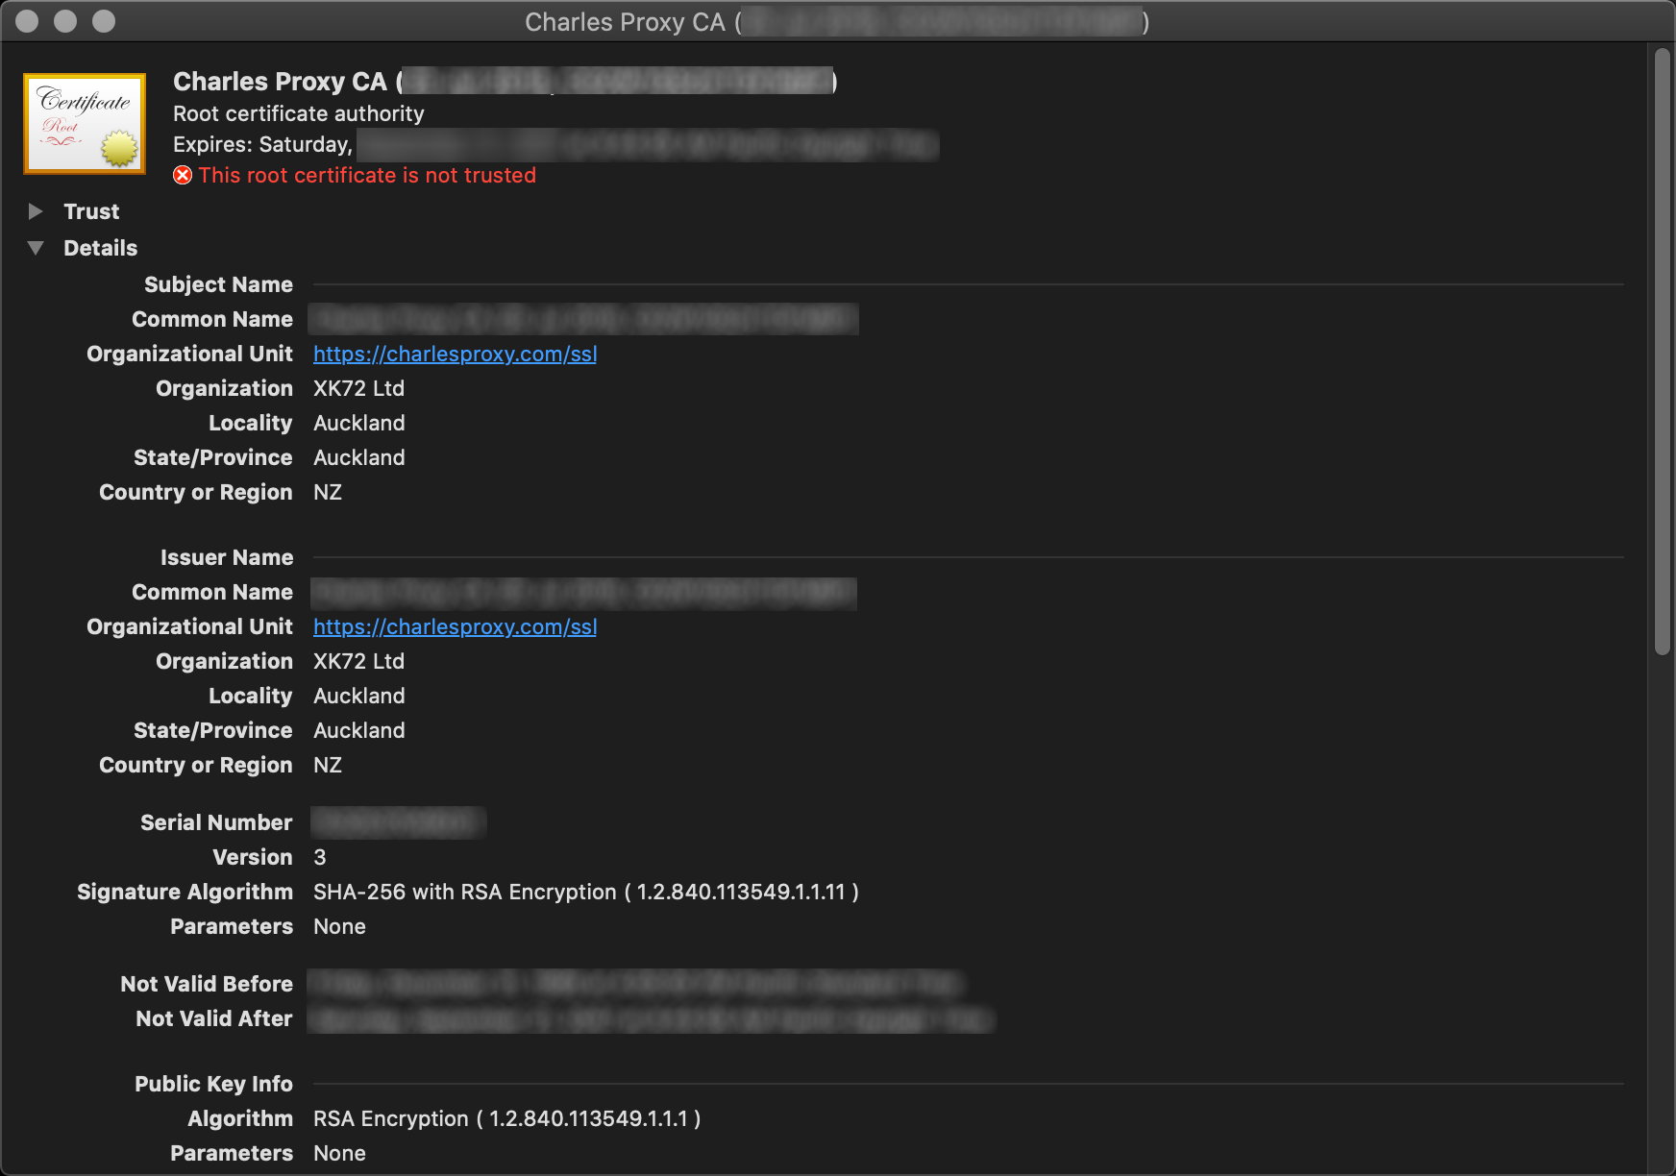Screen dimensions: 1676x1176
Task: Select Subject Name Country value NZ
Action: (x=328, y=492)
